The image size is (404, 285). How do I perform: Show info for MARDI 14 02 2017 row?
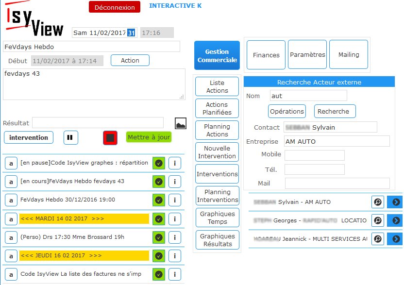tap(175, 219)
